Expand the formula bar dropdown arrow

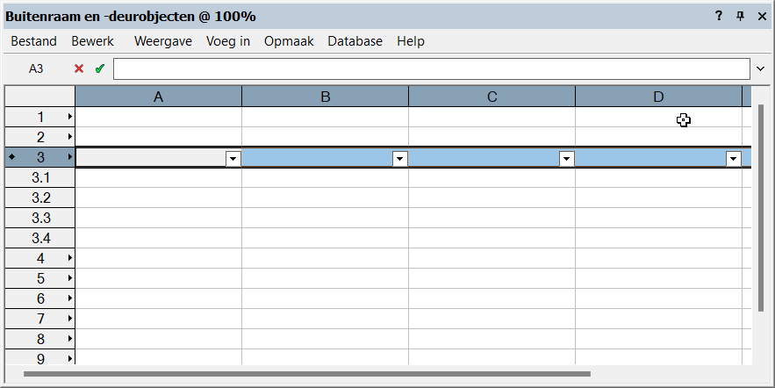(760, 68)
